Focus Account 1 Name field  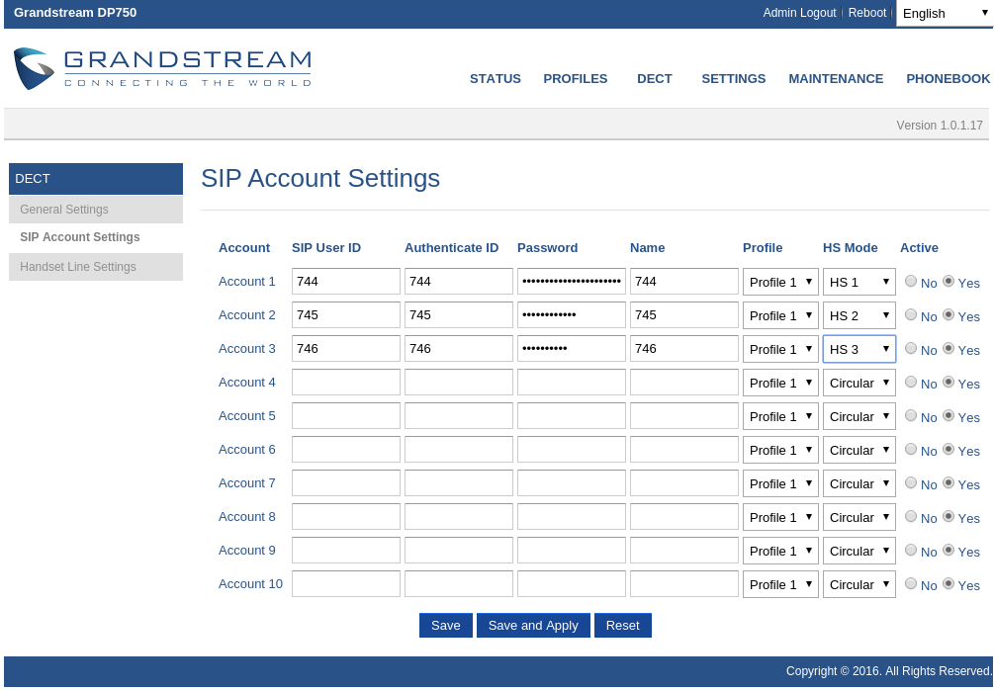(x=684, y=281)
